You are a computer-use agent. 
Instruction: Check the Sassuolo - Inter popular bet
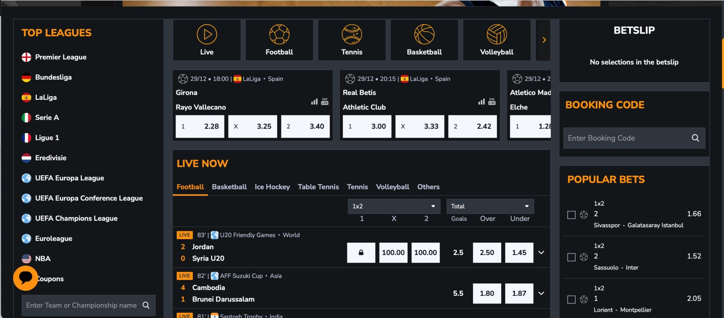(x=571, y=257)
